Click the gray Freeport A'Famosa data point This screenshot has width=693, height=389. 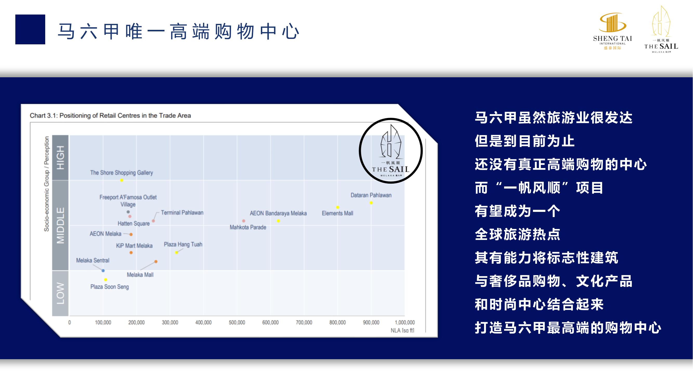point(128,212)
